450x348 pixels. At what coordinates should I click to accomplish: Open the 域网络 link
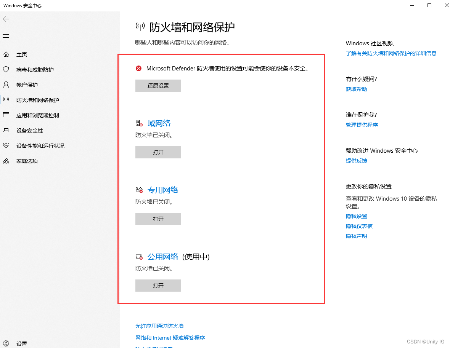[x=159, y=123]
